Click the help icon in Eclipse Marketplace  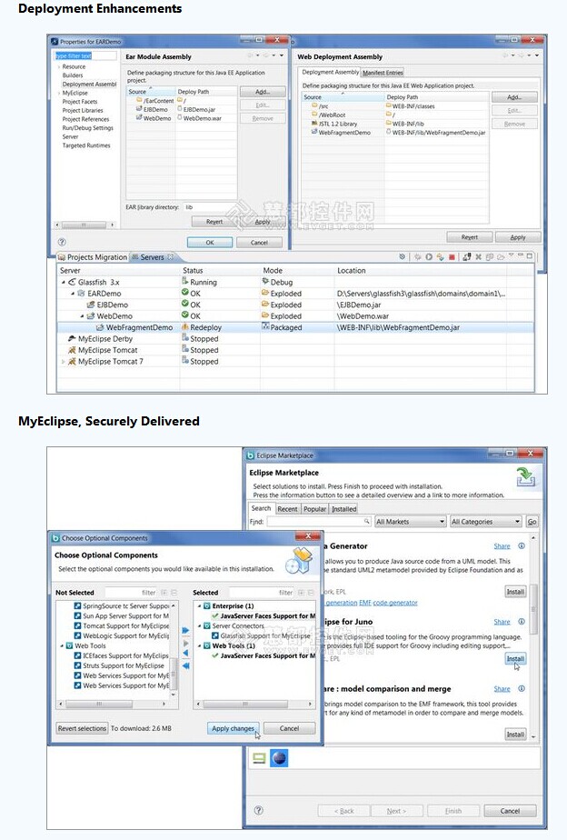click(x=259, y=810)
